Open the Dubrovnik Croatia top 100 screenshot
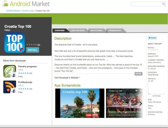 click(x=80, y=103)
